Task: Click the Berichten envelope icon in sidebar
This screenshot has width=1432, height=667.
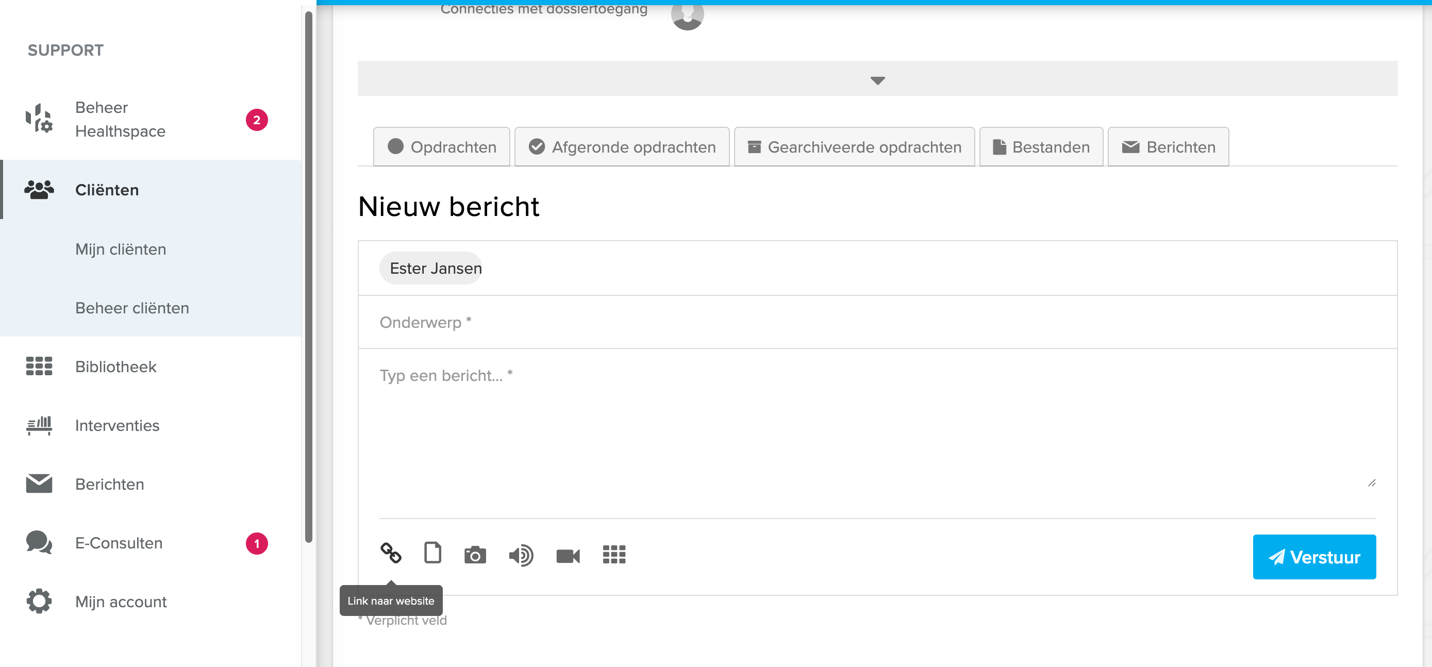Action: 39,484
